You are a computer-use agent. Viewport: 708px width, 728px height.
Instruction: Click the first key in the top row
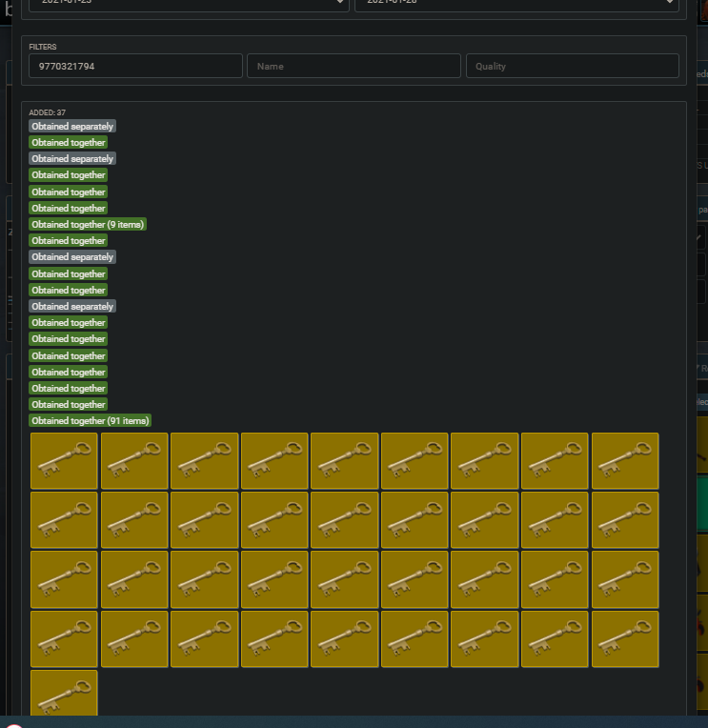(x=64, y=460)
